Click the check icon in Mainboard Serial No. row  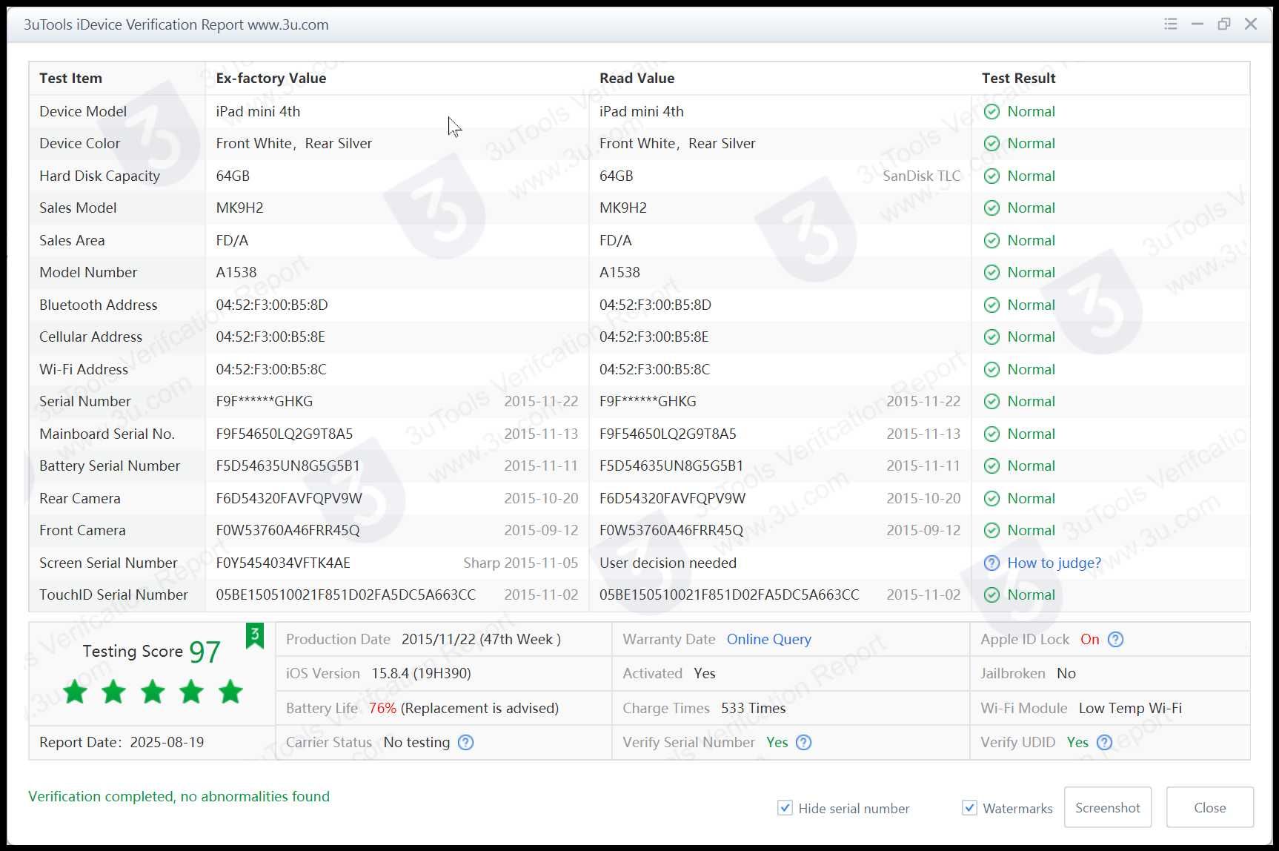pyautogui.click(x=991, y=434)
